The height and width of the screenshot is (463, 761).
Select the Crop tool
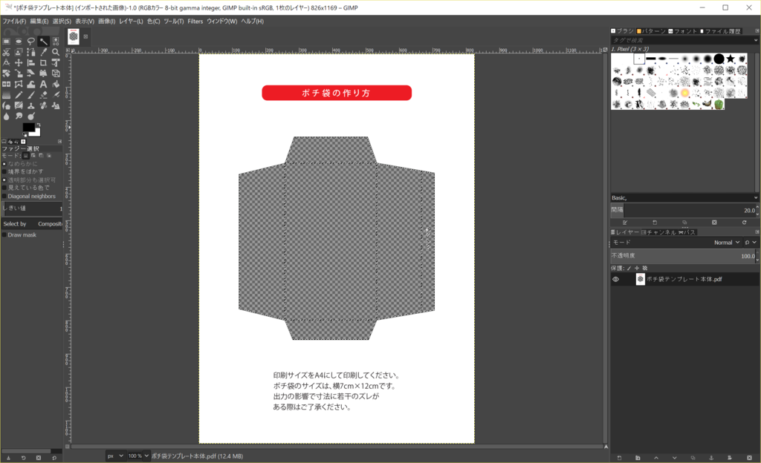click(x=43, y=62)
